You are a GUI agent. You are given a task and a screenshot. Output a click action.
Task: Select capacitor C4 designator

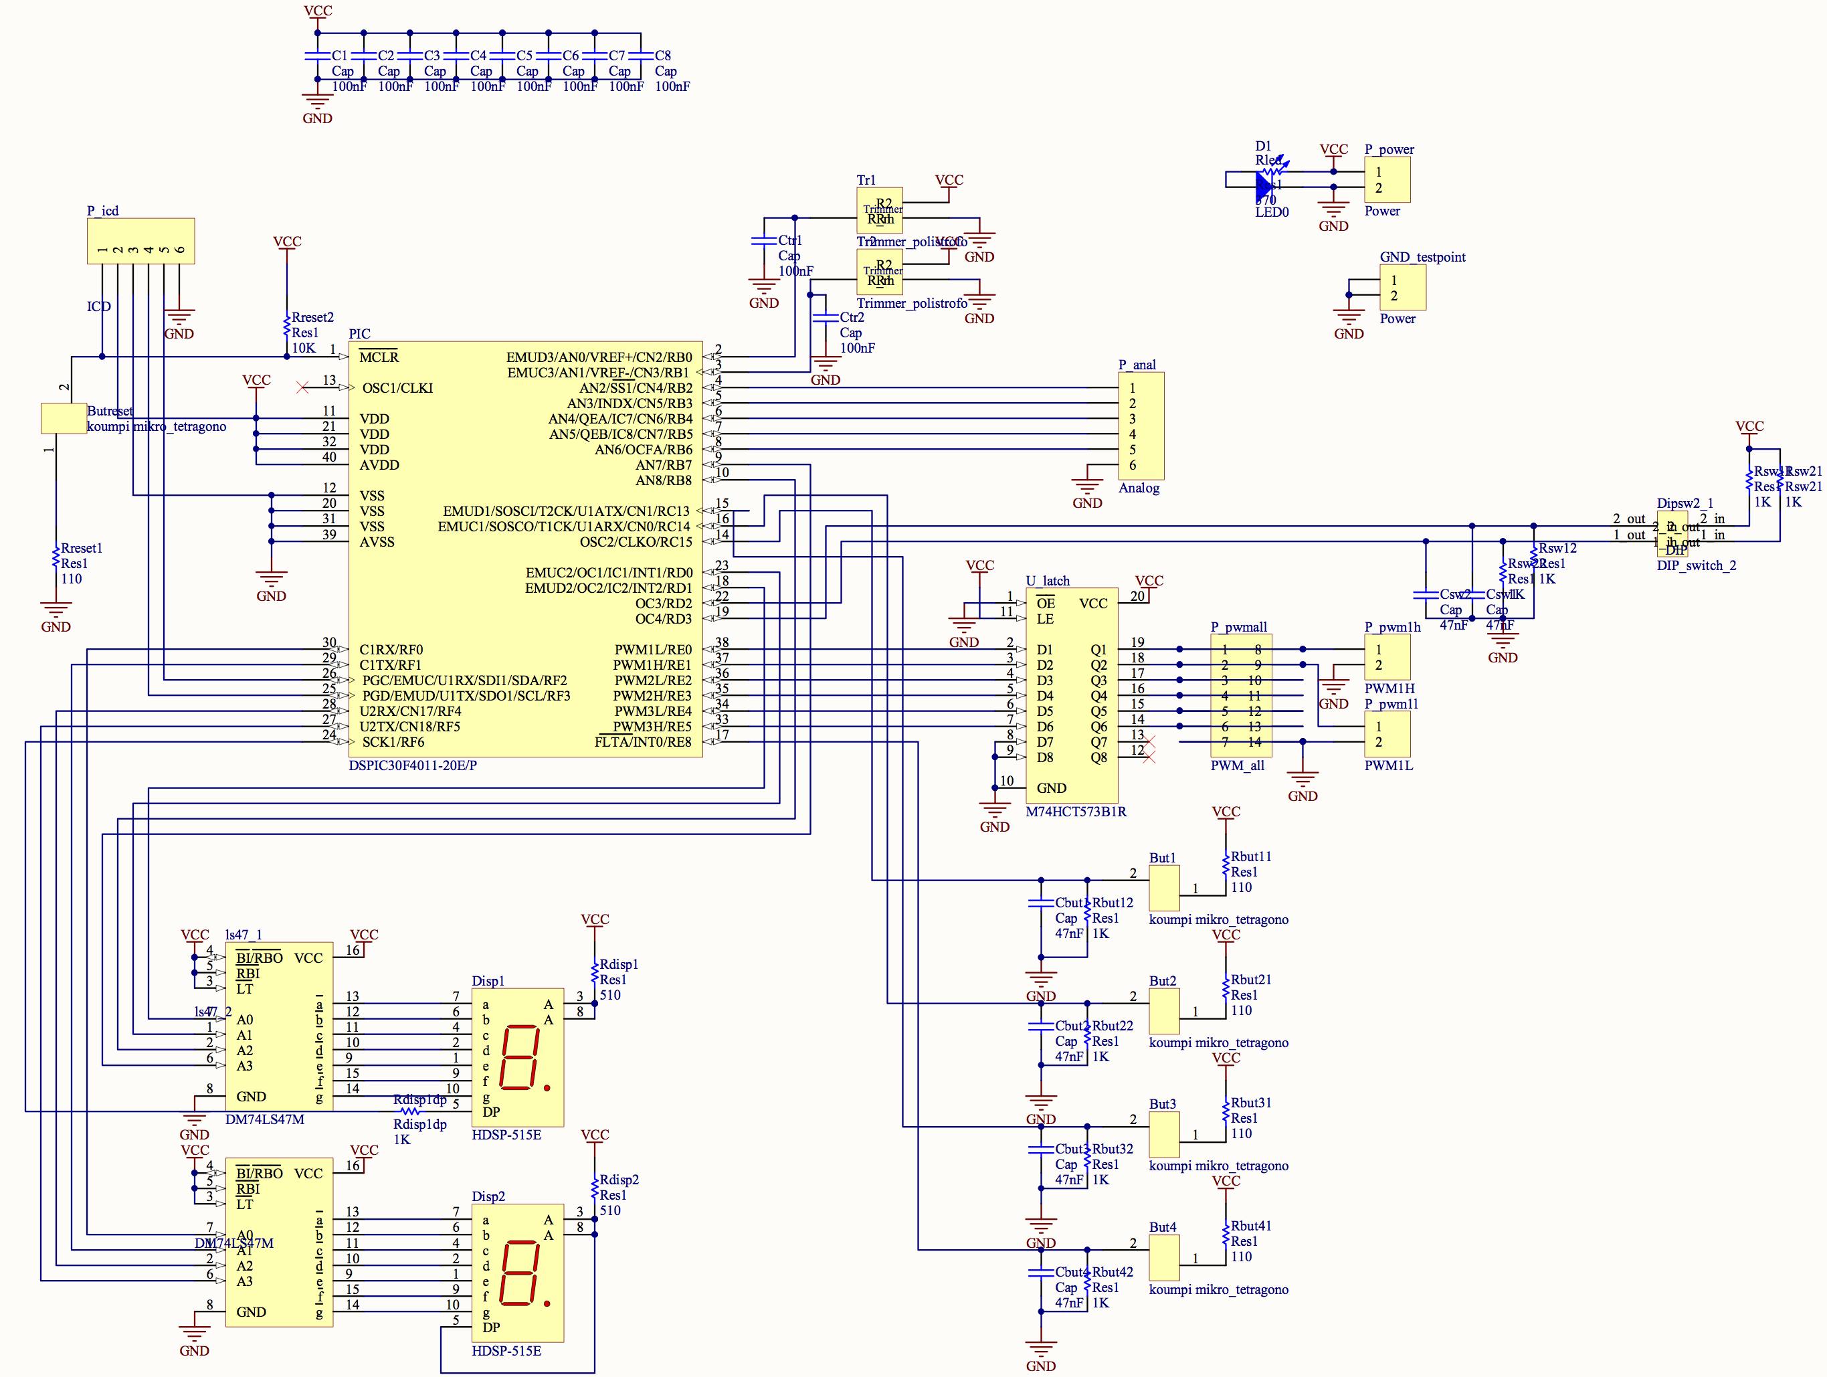tap(479, 56)
